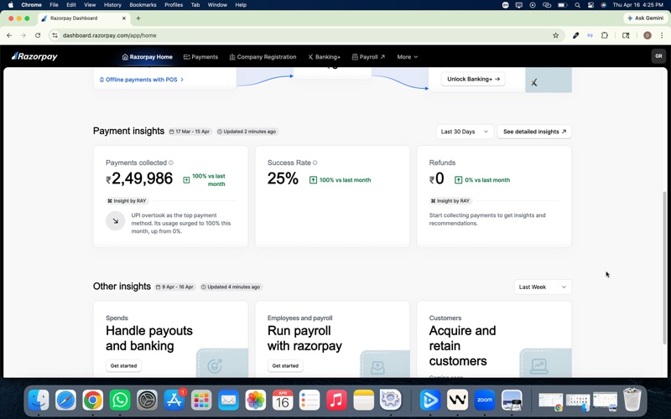Click Get started under Handle payouts
The height and width of the screenshot is (419, 671).
click(x=123, y=365)
